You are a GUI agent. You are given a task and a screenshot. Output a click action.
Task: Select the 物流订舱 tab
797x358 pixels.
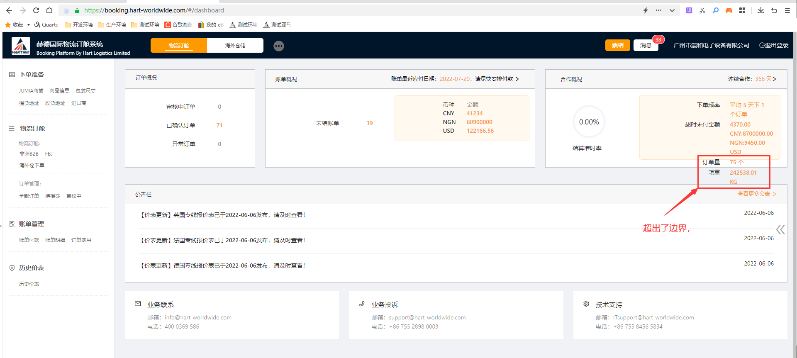178,46
